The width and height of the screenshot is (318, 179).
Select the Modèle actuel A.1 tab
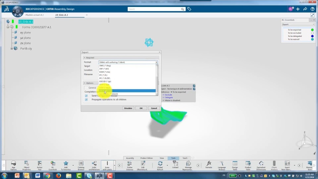pyautogui.click(x=34, y=15)
